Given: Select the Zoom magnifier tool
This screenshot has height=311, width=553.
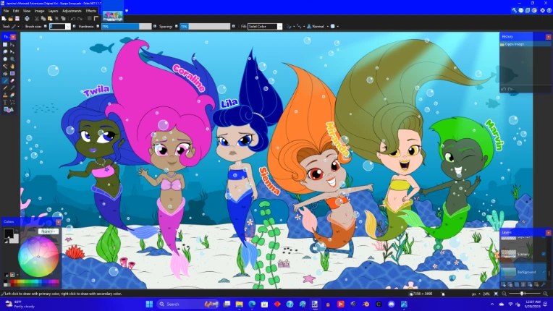Looking at the screenshot, I should click(12, 59).
